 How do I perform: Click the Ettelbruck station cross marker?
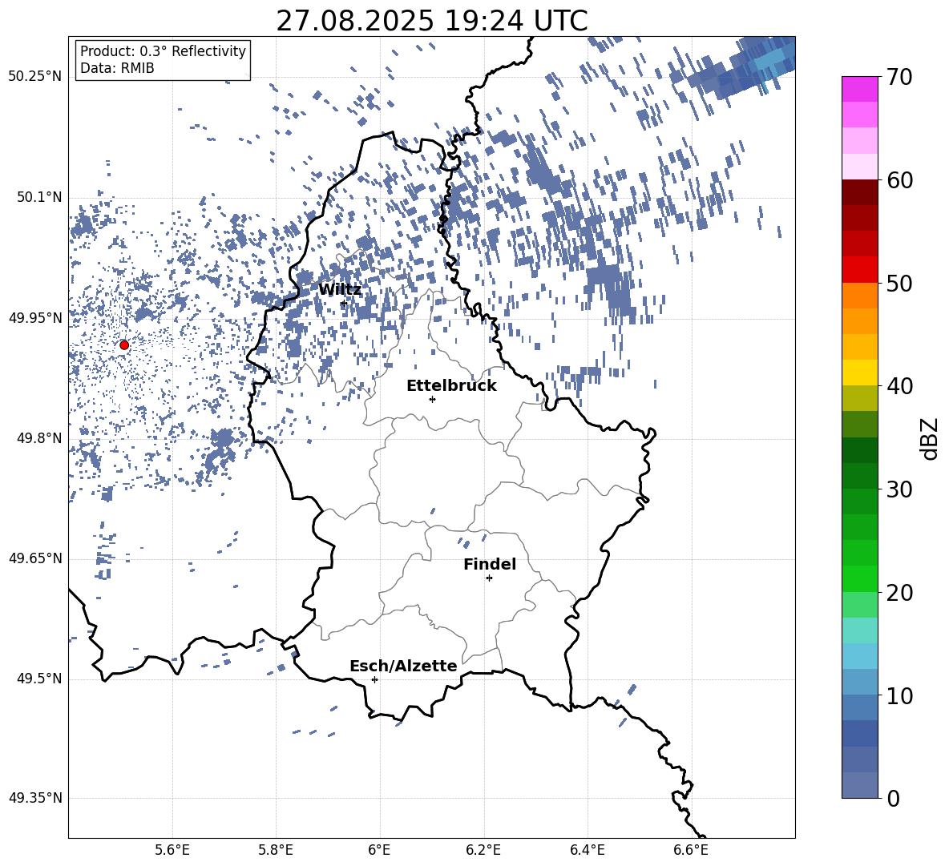[x=432, y=399]
